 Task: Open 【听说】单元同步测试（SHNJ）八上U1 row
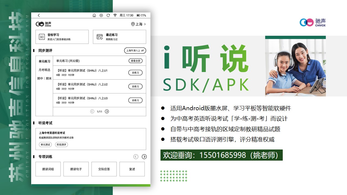[99, 73]
